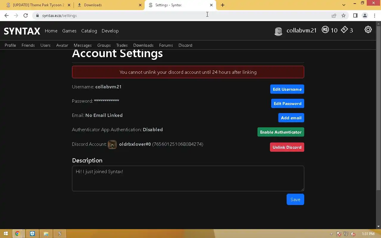381x238 pixels.
Task: Click the network tray icon
Action: click(346, 234)
